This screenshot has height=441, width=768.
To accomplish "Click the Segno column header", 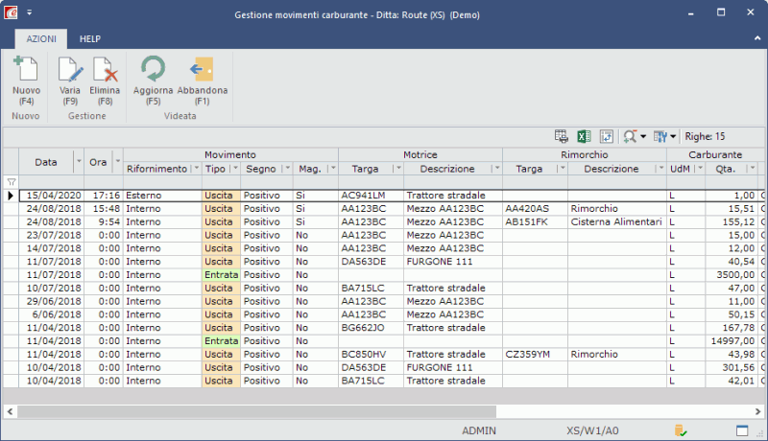I will [261, 169].
